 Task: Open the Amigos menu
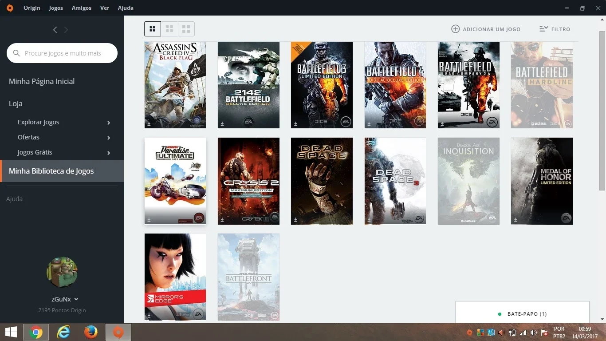point(82,8)
